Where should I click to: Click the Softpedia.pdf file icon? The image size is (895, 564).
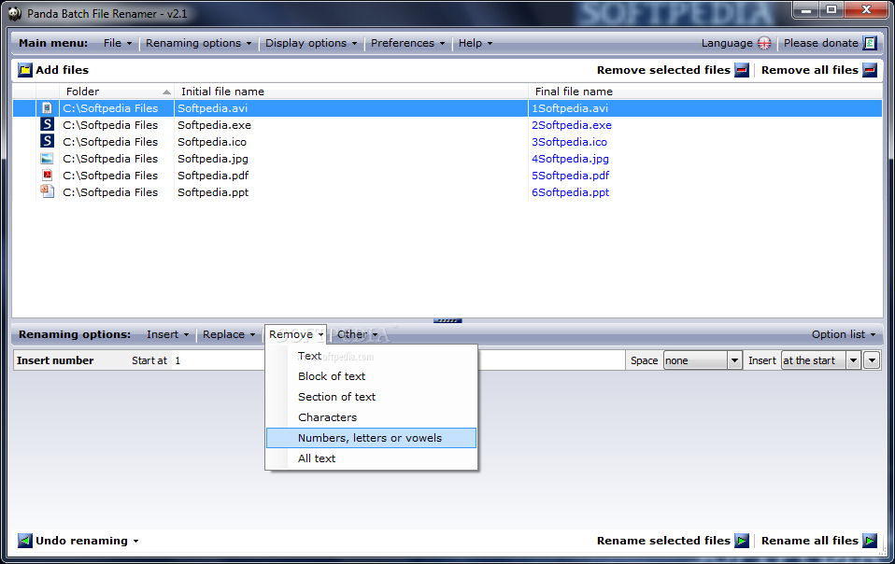tap(48, 175)
